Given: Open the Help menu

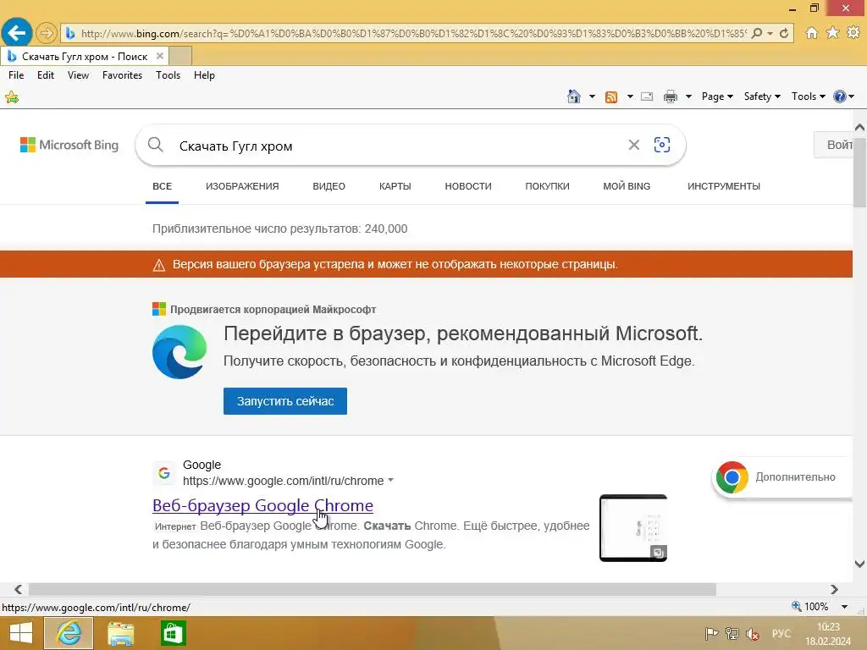Looking at the screenshot, I should pos(204,75).
